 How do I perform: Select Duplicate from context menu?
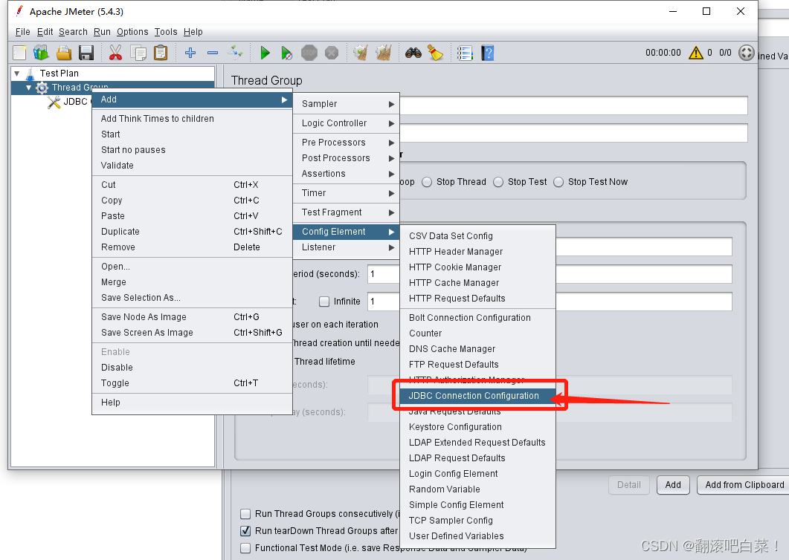click(192, 232)
